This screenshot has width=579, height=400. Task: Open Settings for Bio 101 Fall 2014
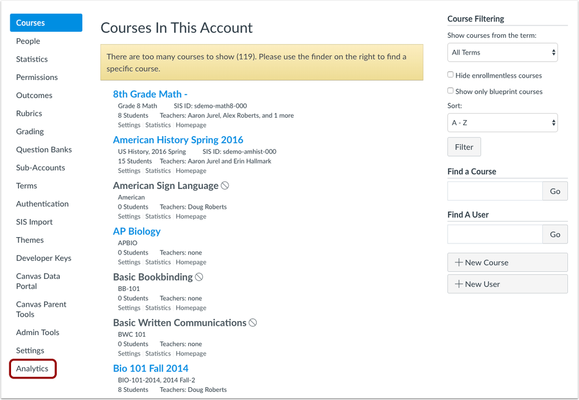pyautogui.click(x=129, y=399)
